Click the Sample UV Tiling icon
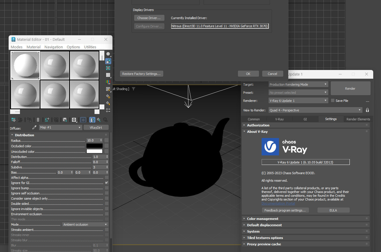The height and width of the screenshot is (252, 381). [108, 75]
